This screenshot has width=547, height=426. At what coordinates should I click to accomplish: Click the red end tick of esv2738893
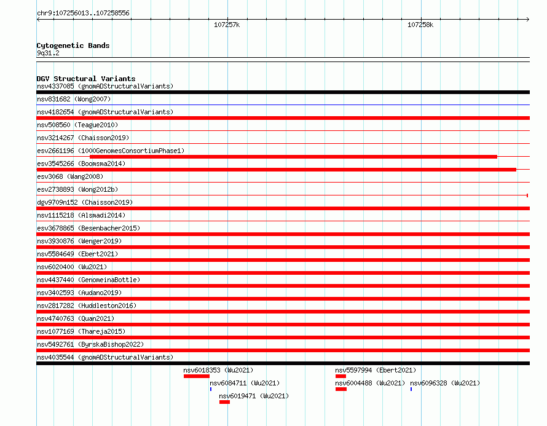coord(527,195)
